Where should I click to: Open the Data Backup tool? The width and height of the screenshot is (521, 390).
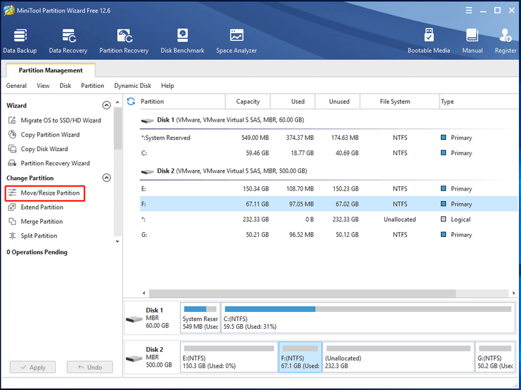pos(20,41)
